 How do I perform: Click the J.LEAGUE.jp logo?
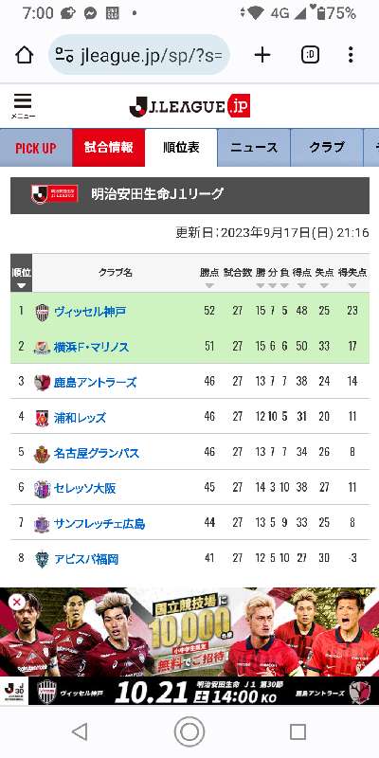click(x=189, y=106)
